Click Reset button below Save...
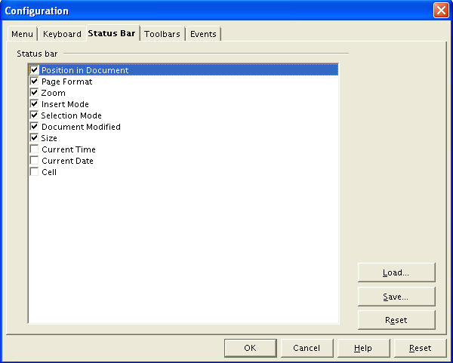 396,320
